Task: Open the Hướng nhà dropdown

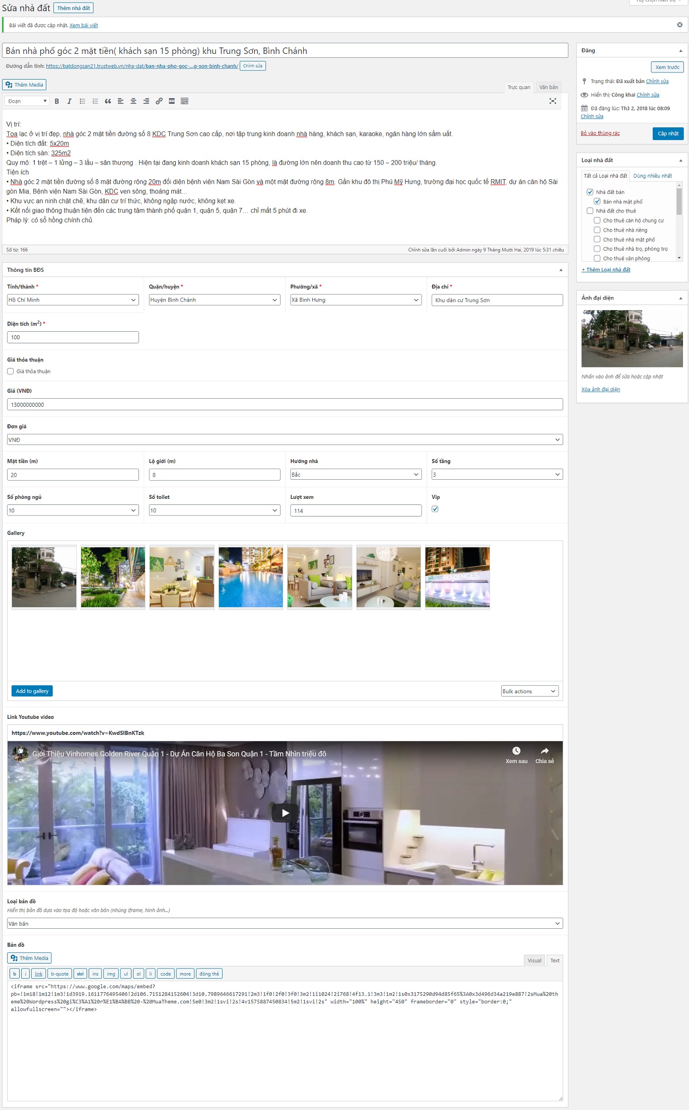Action: (x=356, y=475)
